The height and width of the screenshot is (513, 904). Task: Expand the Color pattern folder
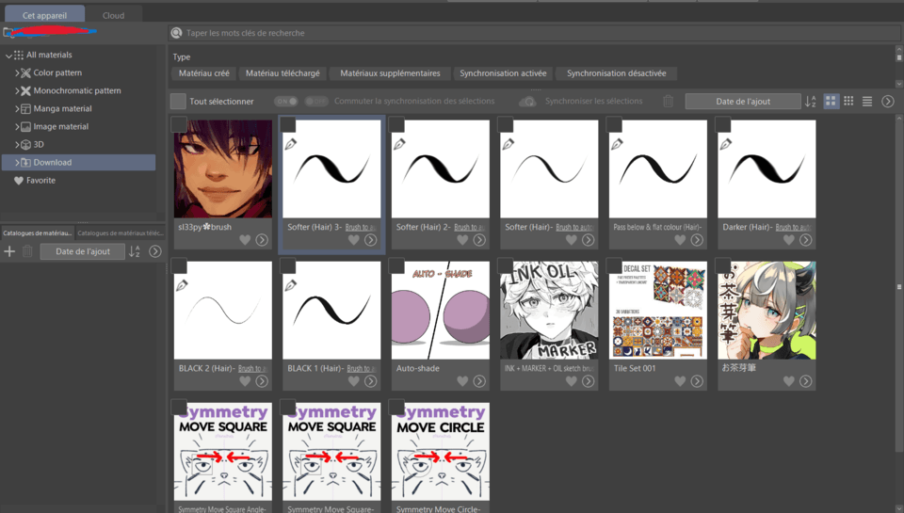point(17,73)
